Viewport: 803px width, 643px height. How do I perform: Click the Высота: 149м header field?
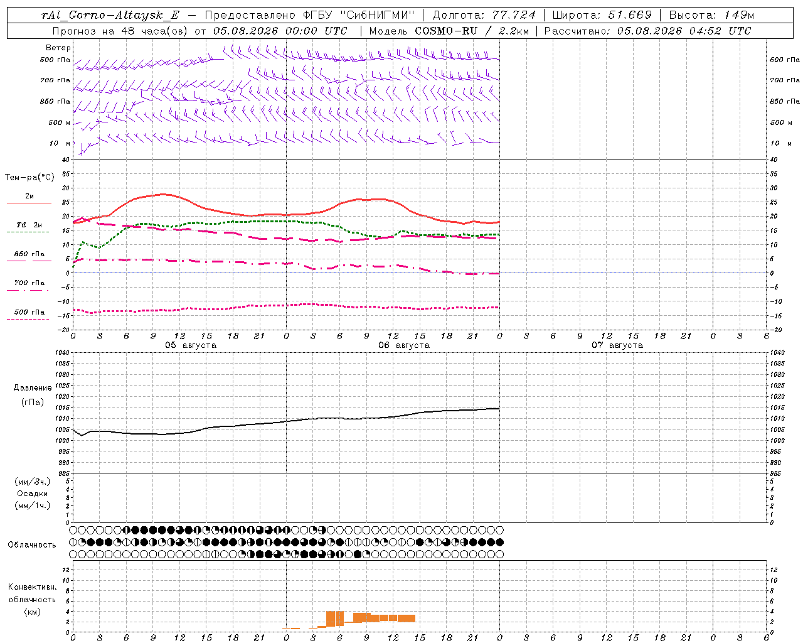coord(711,14)
